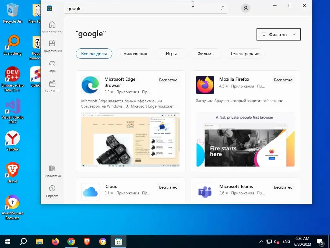Click the muted volume tray icon
This screenshot has height=248, width=330.
point(277,242)
